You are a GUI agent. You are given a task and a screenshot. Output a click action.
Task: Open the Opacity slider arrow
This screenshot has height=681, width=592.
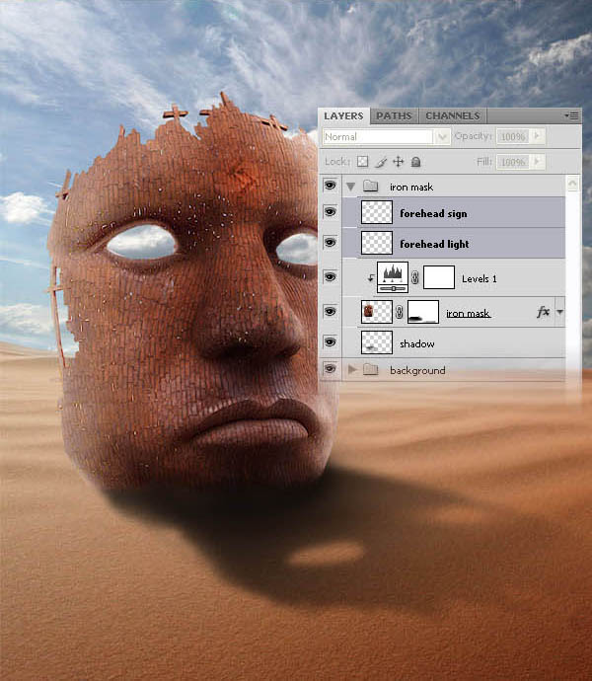(x=538, y=136)
